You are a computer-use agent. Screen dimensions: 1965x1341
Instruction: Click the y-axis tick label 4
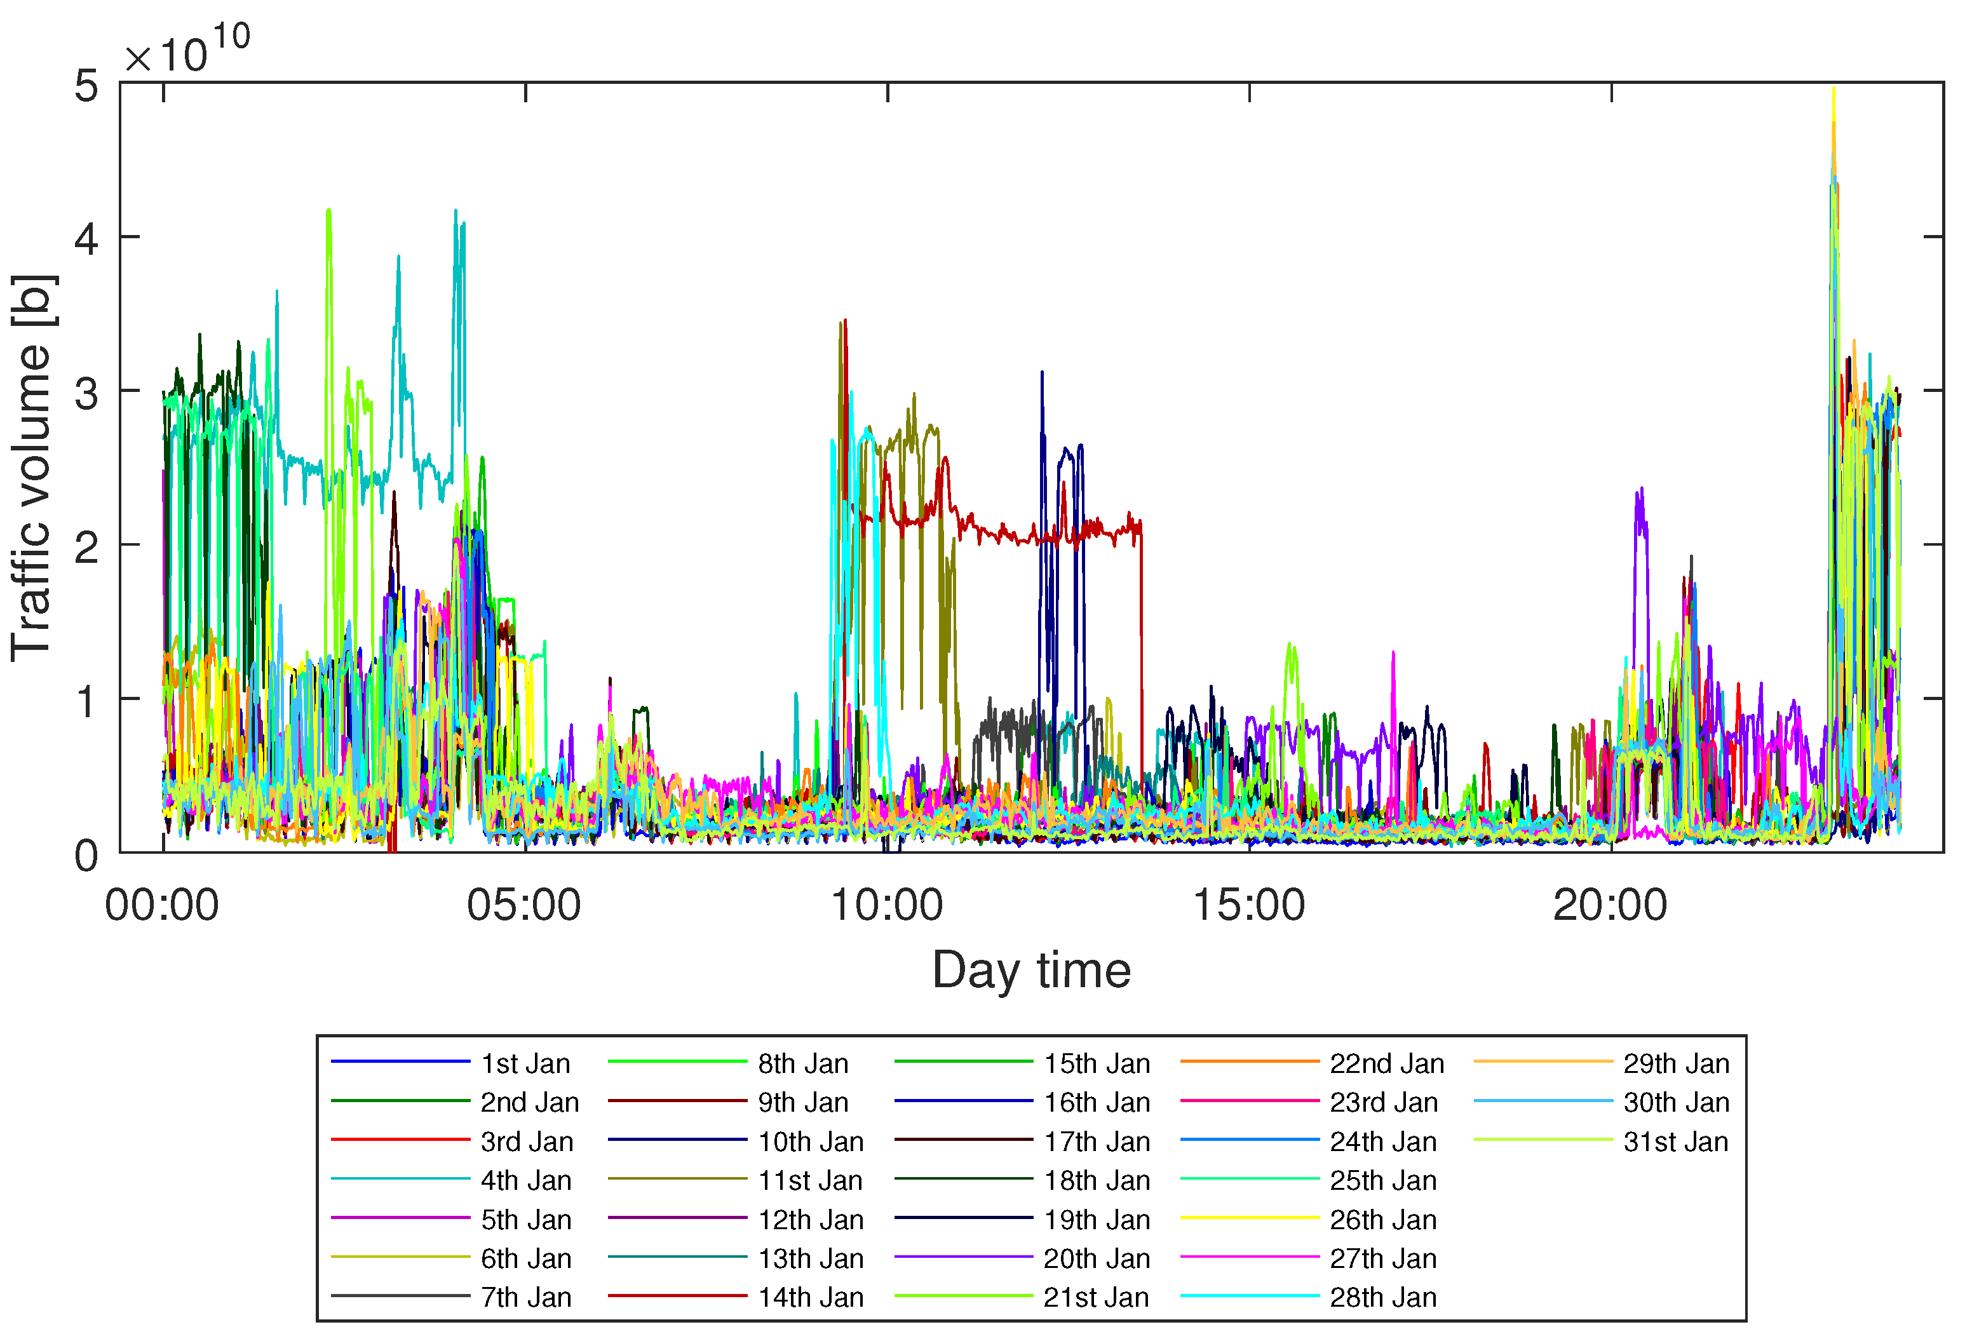click(86, 238)
